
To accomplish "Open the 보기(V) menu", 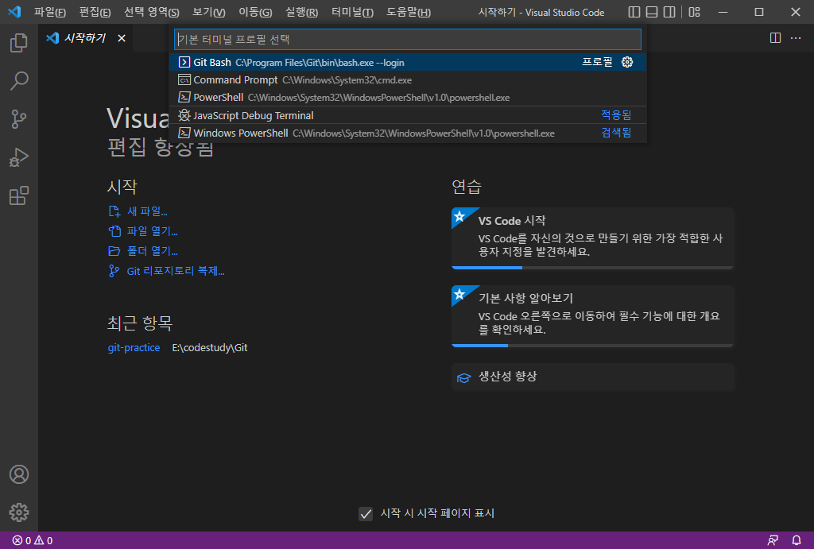I will [x=209, y=12].
